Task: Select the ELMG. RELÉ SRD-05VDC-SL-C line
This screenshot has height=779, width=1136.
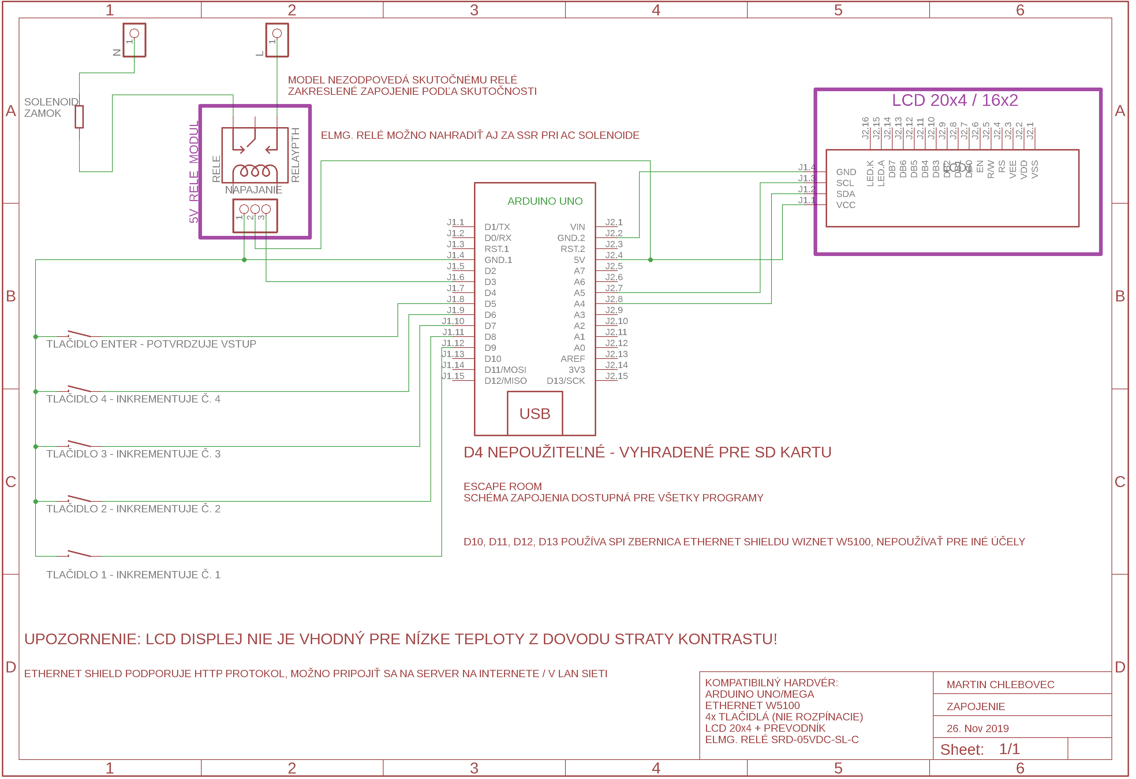Action: (782, 739)
